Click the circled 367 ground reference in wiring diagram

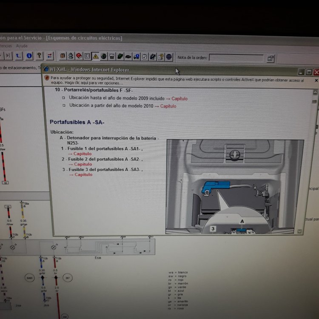pos(68,278)
